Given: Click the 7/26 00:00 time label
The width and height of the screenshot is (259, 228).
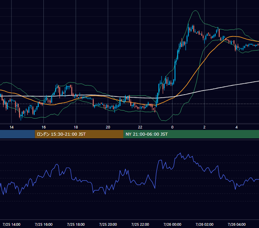Looking at the screenshot, I should pyautogui.click(x=172, y=224).
